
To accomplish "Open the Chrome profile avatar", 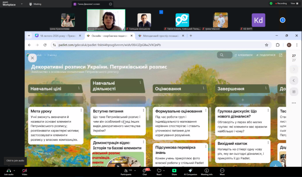I will pos(289,45).
